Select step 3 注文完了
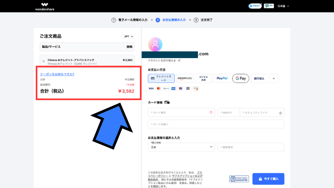 (x=203, y=20)
